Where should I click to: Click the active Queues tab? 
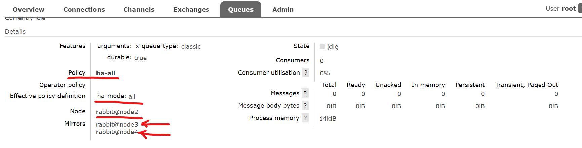point(241,10)
